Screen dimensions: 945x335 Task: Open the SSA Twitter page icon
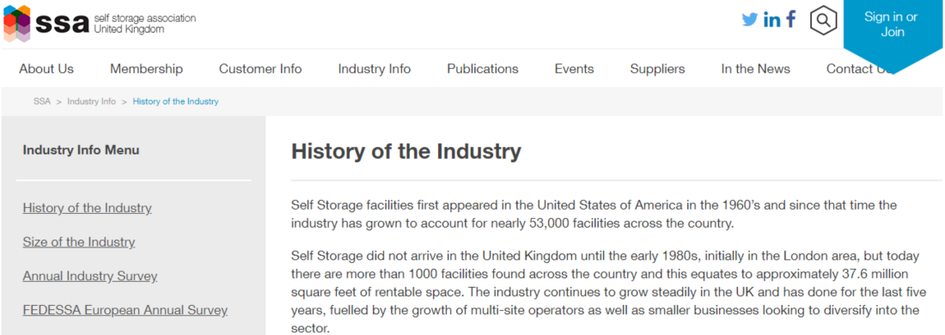click(750, 19)
